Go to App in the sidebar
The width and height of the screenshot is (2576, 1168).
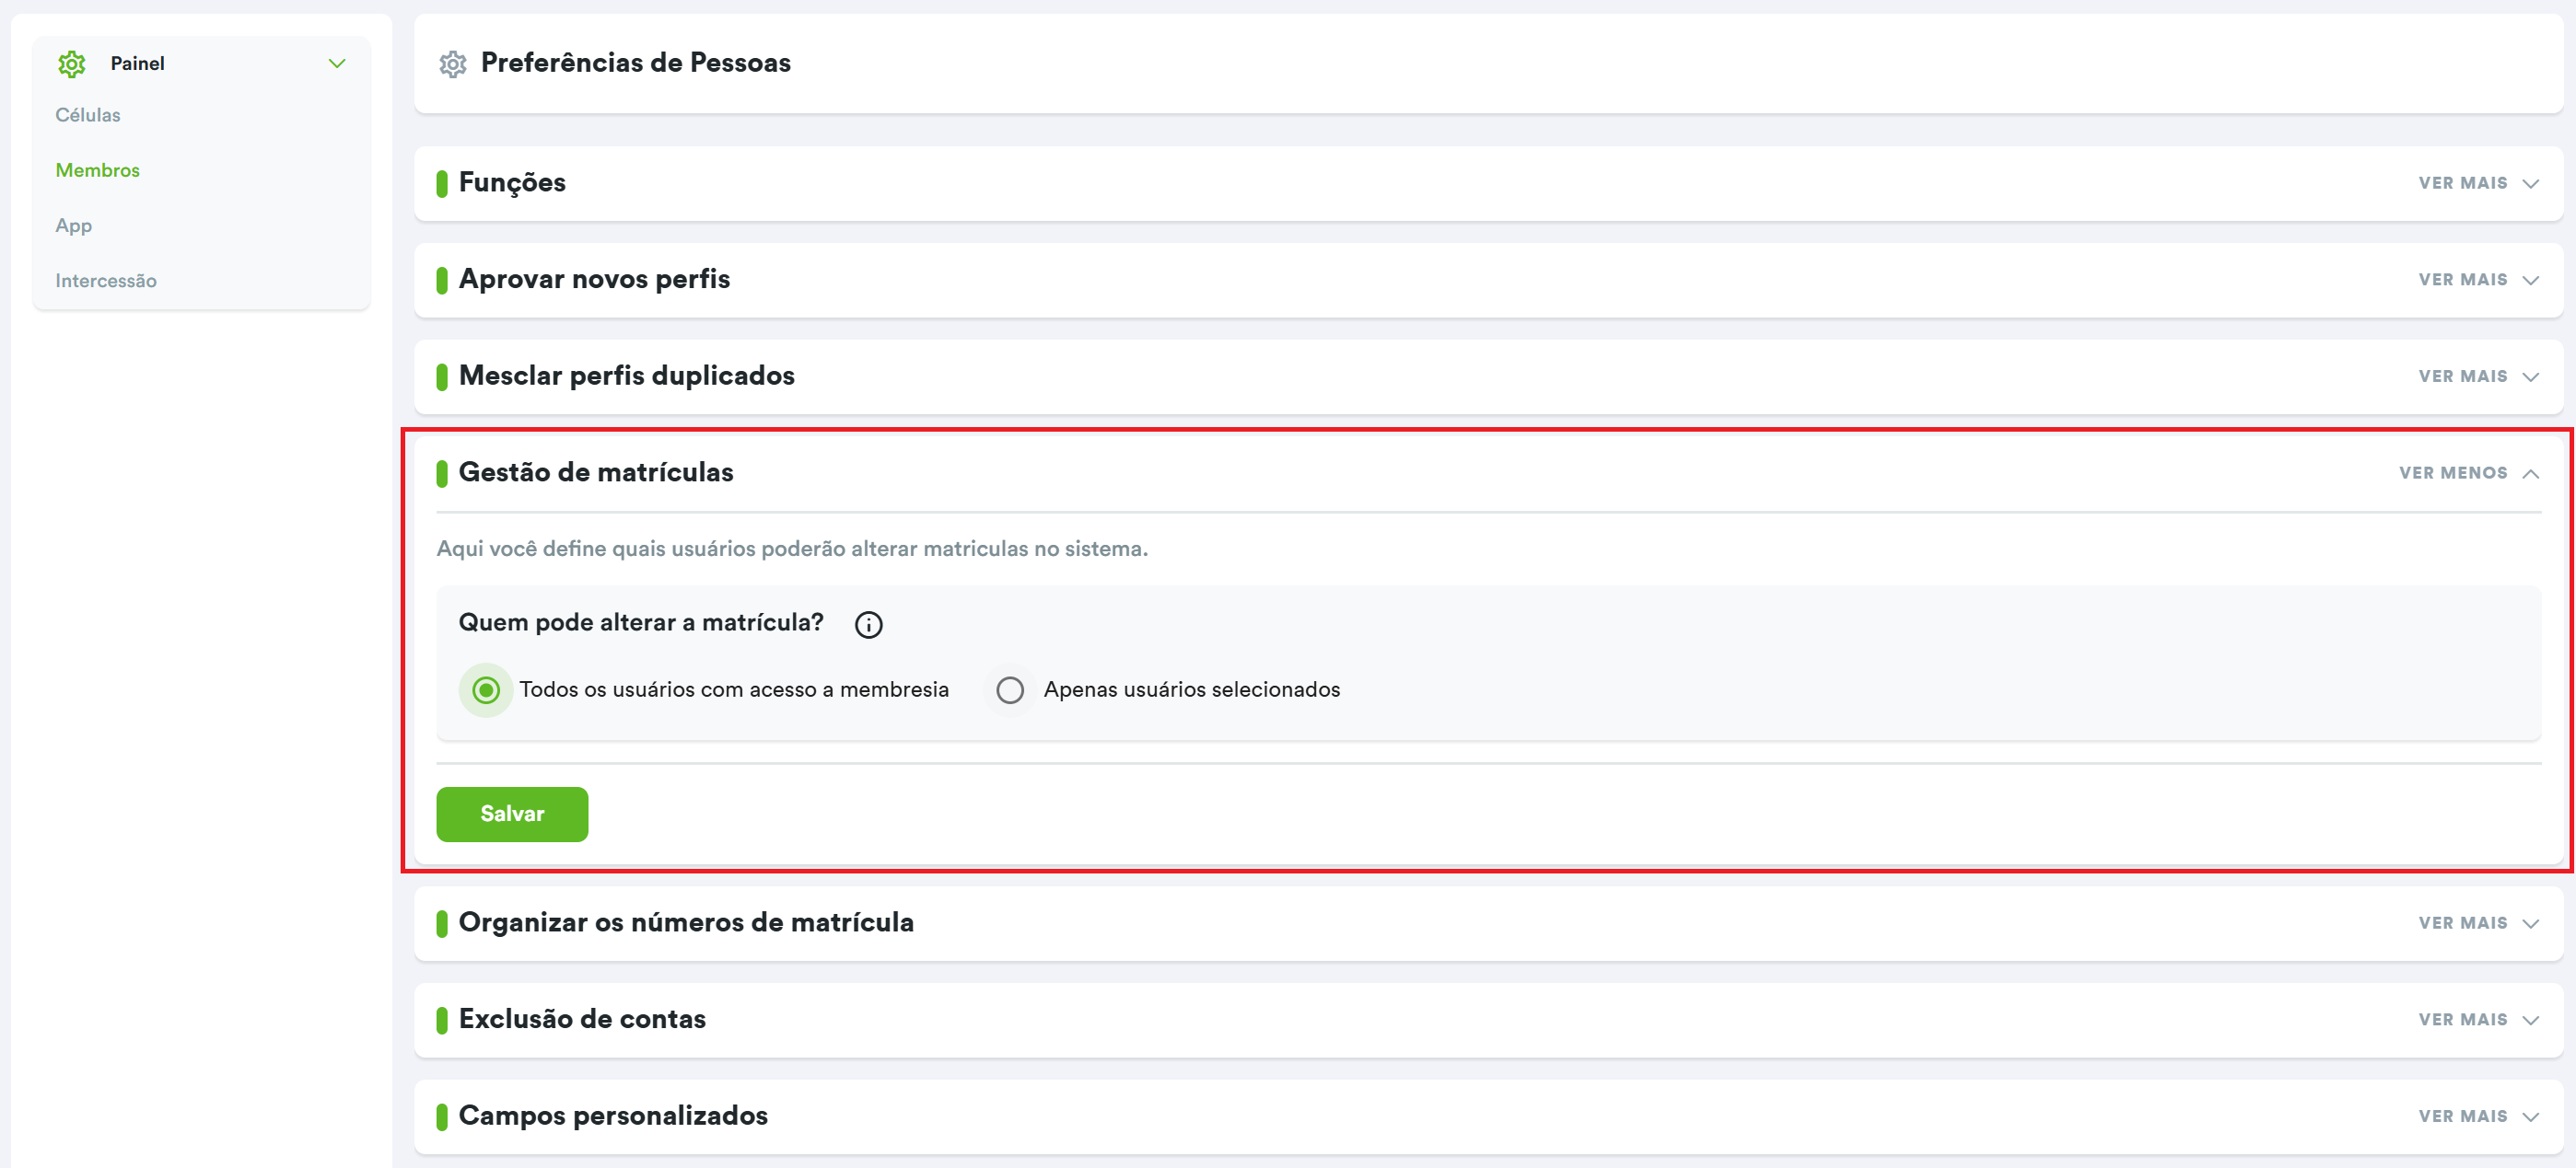[x=74, y=226]
